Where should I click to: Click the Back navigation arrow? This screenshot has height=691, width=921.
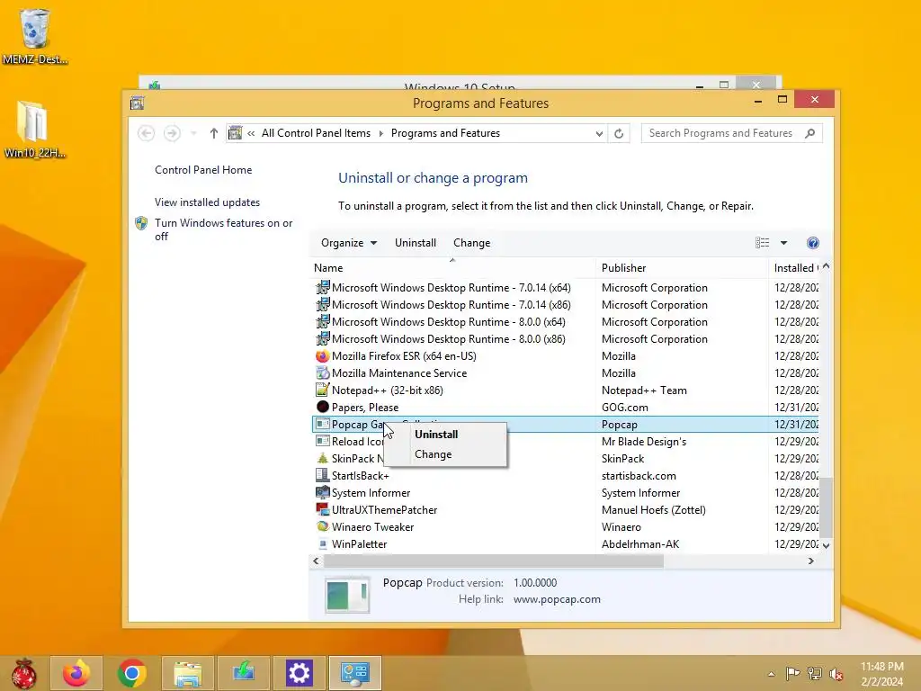tap(147, 133)
